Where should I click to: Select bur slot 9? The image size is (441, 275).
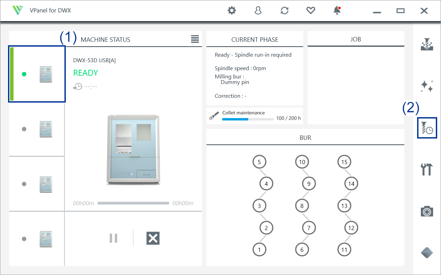pyautogui.click(x=309, y=184)
